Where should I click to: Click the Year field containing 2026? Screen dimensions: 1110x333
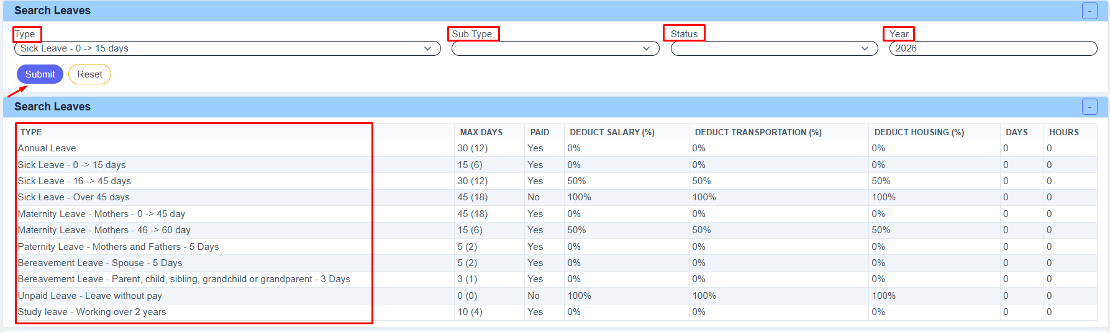tap(993, 48)
